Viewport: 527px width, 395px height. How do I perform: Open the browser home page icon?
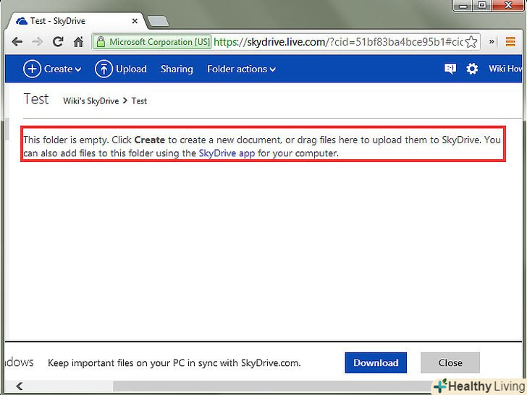pos(78,42)
